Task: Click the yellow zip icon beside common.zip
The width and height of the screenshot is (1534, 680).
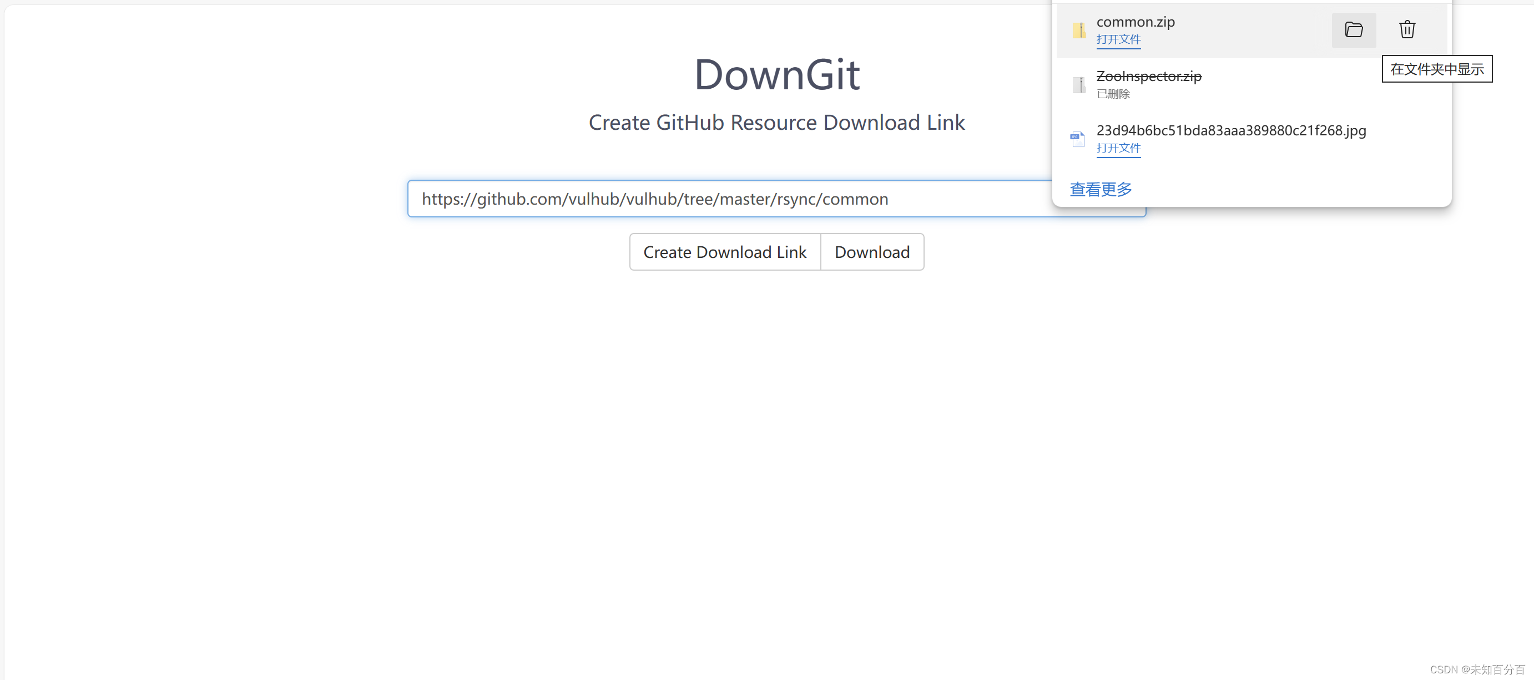Action: tap(1078, 31)
